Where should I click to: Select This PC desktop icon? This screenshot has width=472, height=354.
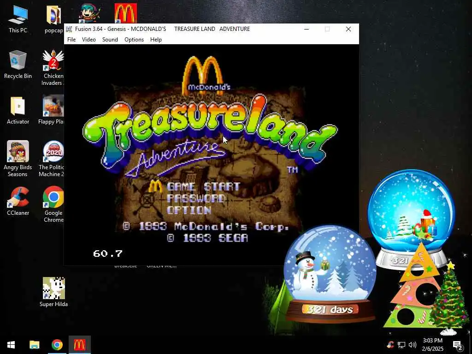[18, 18]
